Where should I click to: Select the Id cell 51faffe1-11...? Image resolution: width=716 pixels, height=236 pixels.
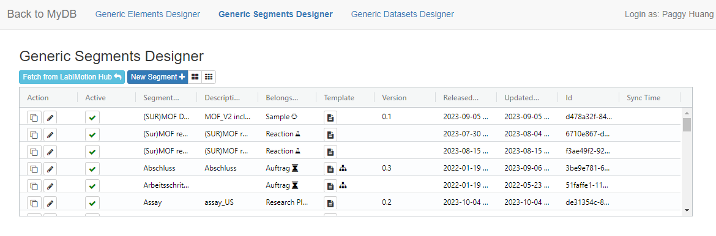click(587, 185)
